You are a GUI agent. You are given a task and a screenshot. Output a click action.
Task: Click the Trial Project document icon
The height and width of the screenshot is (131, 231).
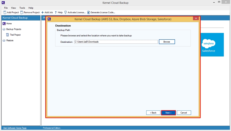[7, 35]
